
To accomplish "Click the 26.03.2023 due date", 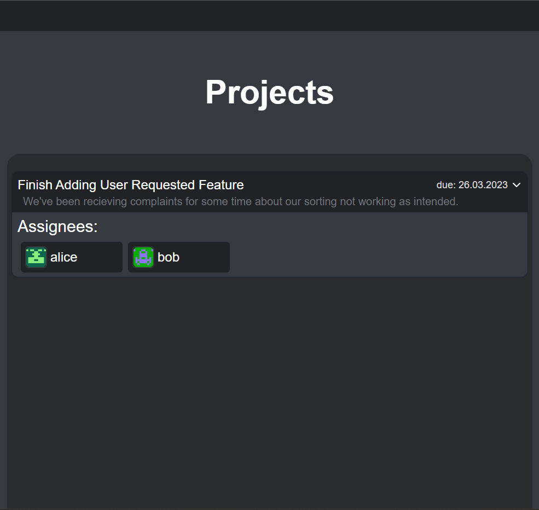I will point(483,185).
